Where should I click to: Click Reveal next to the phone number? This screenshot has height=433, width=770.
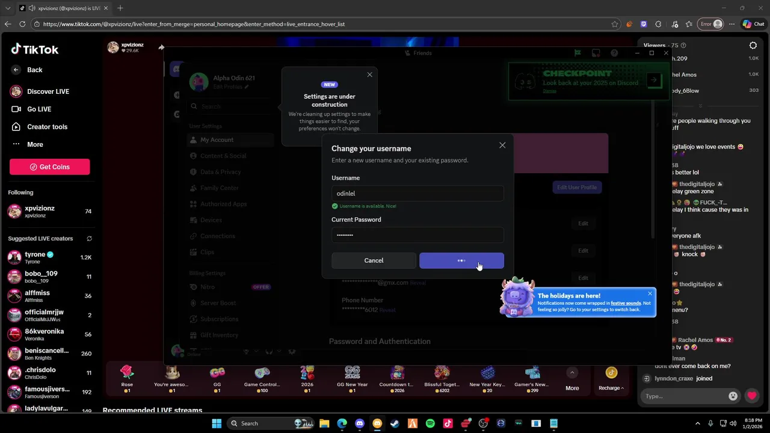(x=387, y=310)
